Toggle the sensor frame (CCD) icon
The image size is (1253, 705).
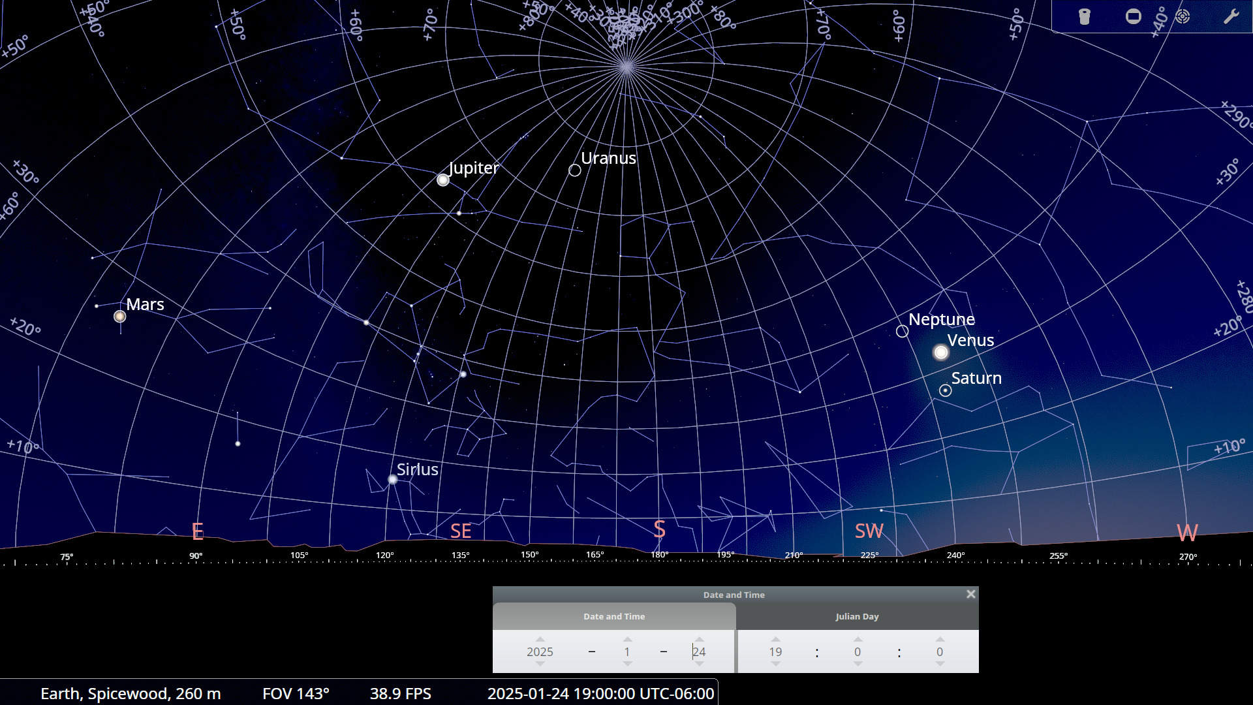[1134, 16]
